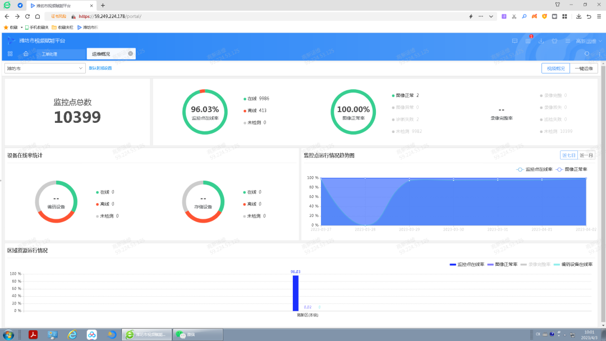Switch to the 运维概况 tab
This screenshot has width=606, height=341.
(x=101, y=54)
